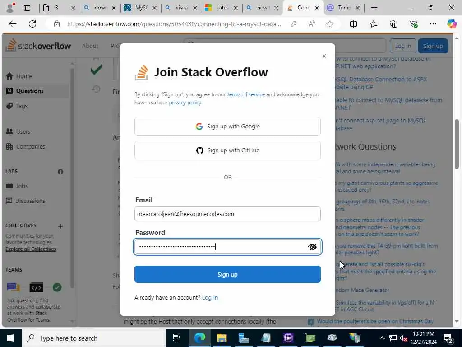Open the Settings and more ellipsis menu
The width and height of the screenshot is (462, 347).
[x=433, y=24]
